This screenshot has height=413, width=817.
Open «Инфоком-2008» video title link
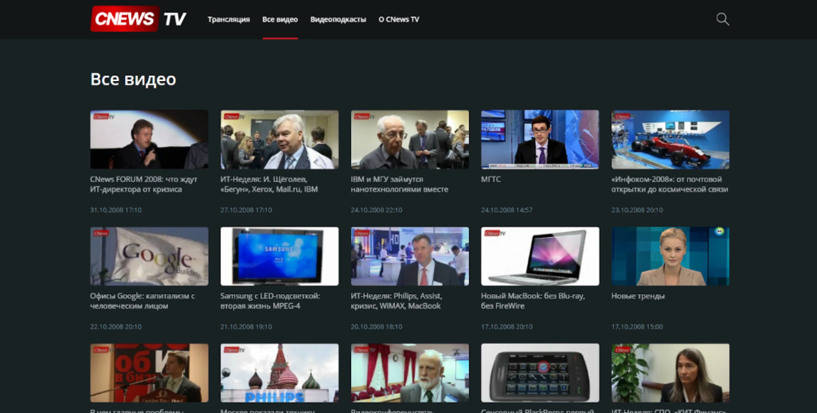tap(669, 184)
